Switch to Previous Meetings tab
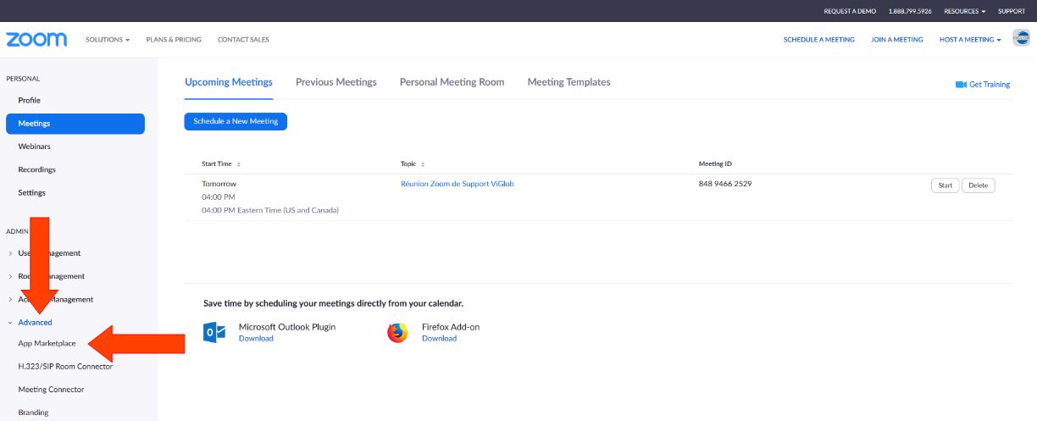The width and height of the screenshot is (1037, 421). tap(336, 82)
